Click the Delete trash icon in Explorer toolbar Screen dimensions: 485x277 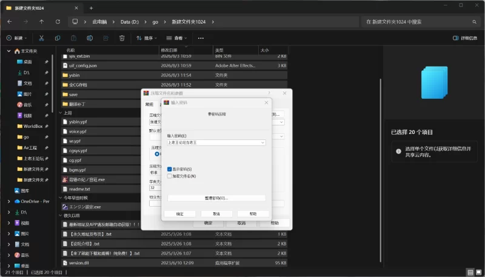click(122, 38)
